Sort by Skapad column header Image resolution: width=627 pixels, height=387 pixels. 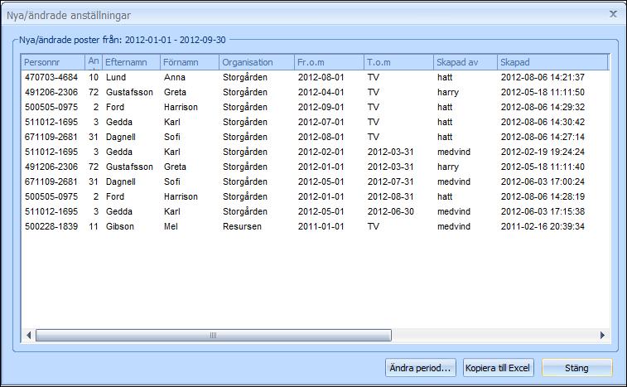(552, 62)
